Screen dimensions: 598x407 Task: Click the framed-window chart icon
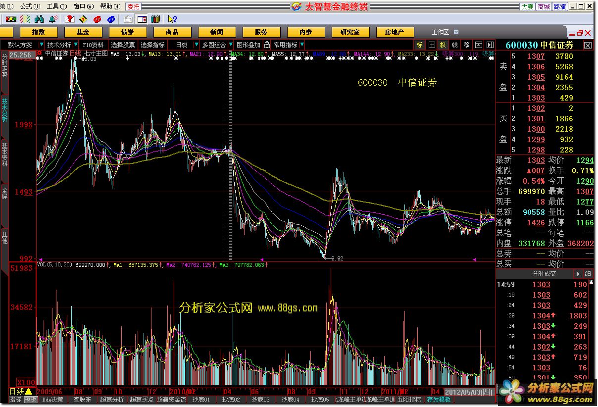[478, 45]
